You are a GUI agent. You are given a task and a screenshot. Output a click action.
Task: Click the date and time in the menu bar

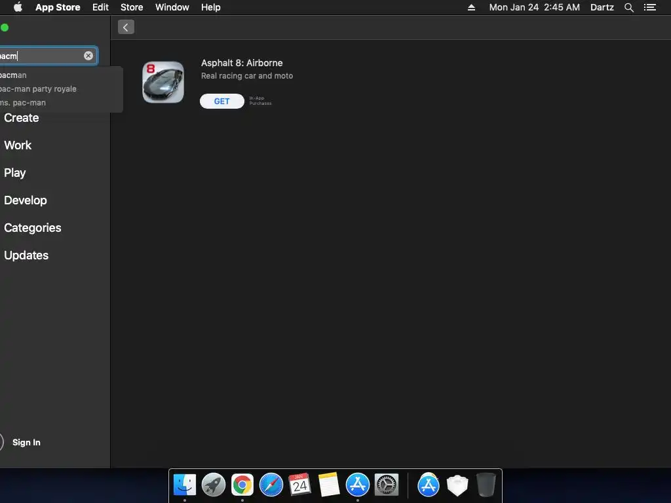point(535,7)
